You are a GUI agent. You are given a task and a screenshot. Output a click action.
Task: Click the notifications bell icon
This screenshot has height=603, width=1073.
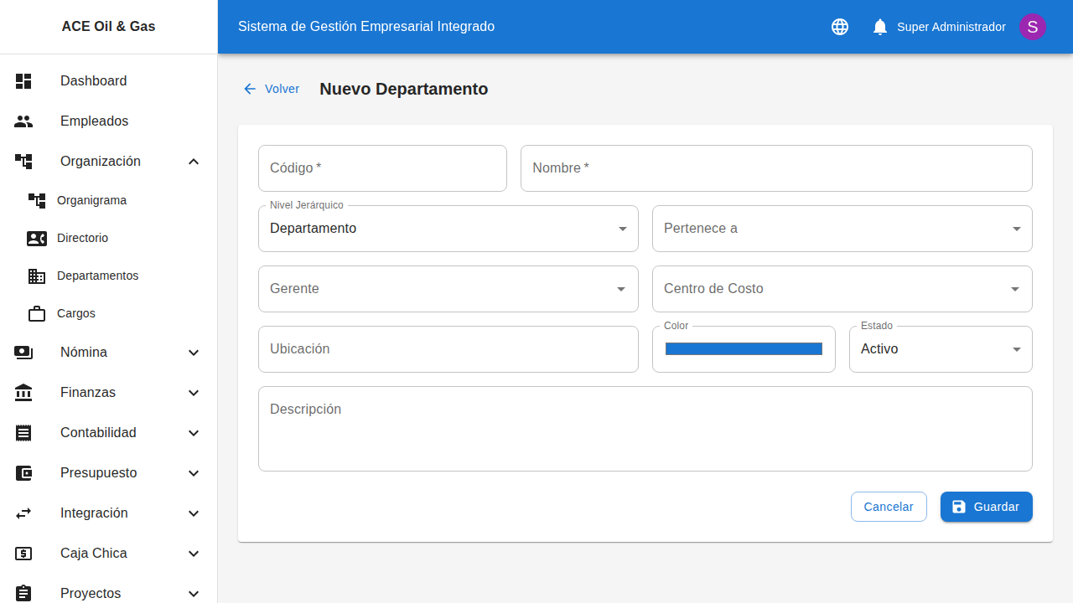[x=879, y=26]
